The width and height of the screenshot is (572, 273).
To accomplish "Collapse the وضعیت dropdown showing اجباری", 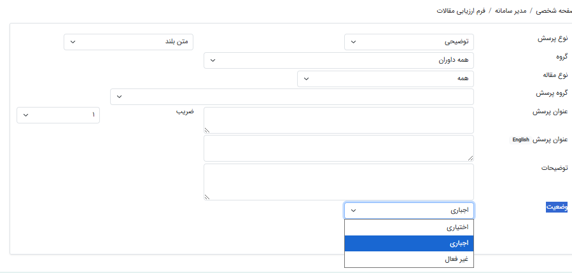I will (409, 211).
